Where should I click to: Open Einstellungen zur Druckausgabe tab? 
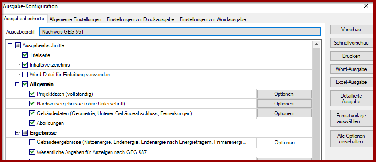click(x=140, y=19)
